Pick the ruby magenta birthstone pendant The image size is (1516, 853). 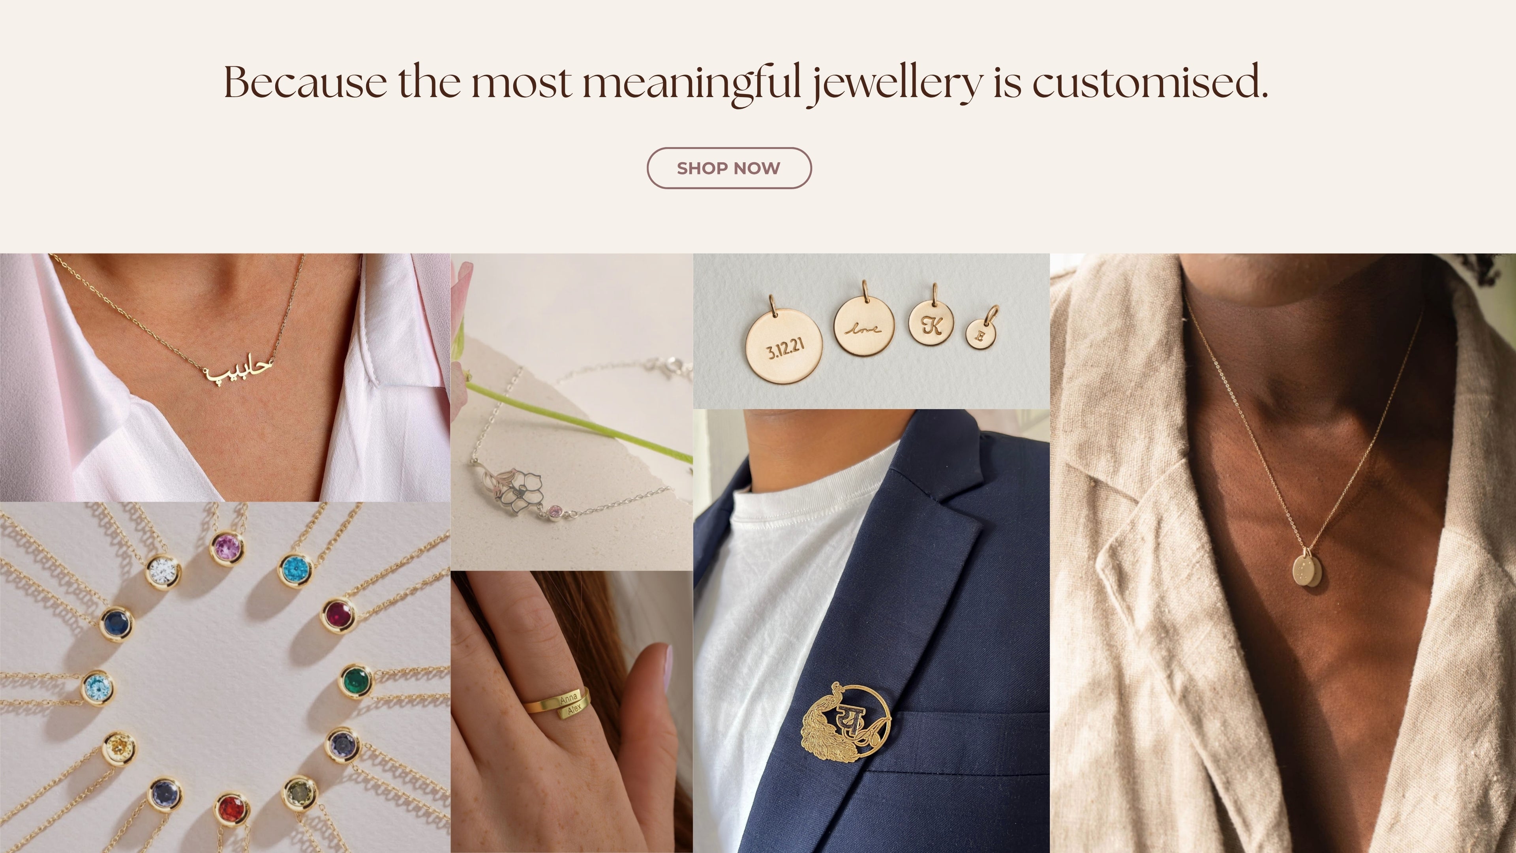pyautogui.click(x=338, y=614)
